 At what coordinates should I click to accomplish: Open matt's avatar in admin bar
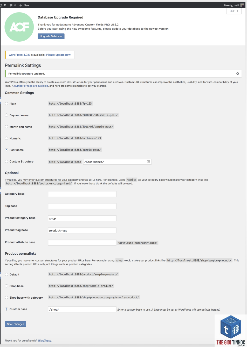pyautogui.click(x=242, y=5)
